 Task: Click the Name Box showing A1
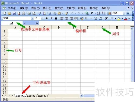pyautogui.click(x=12, y=23)
